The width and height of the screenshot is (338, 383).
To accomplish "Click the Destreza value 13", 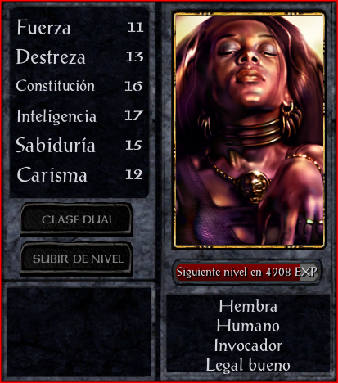I will point(135,56).
